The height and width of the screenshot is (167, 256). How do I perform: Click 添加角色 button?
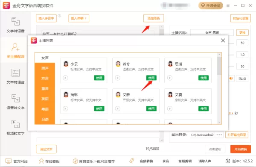[154, 18]
